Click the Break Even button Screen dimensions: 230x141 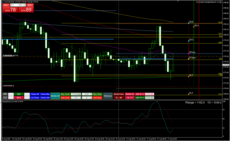119,94
